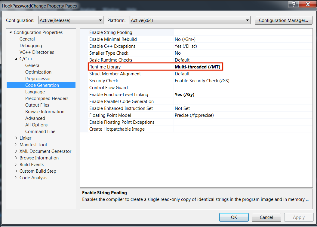Select Optimization under C/C++
This screenshot has height=227, width=317.
pos(38,72)
